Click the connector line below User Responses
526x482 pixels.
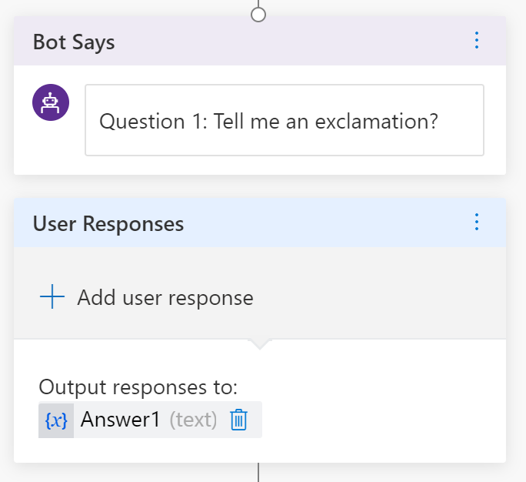pos(258,472)
